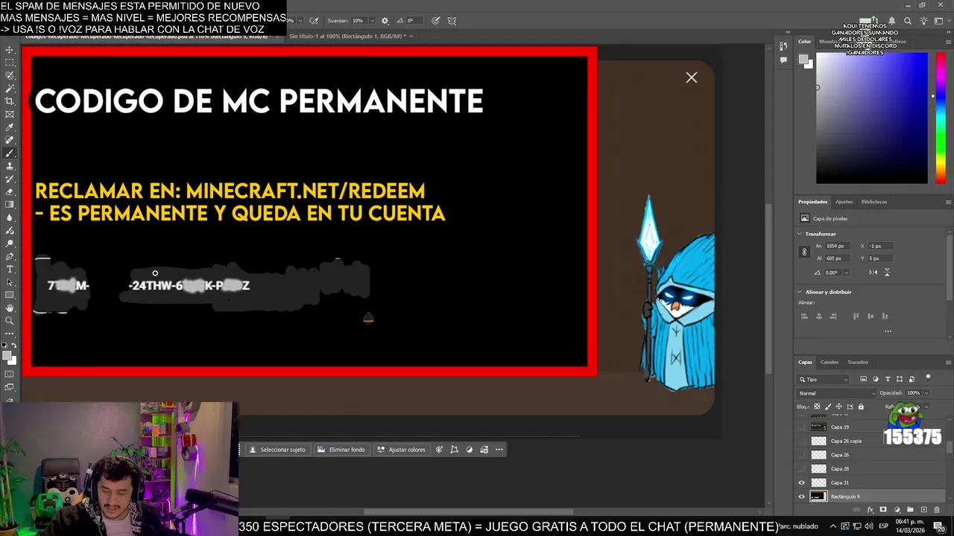This screenshot has height=536, width=954.
Task: Toggle lock transparent pixels
Action: 817,406
